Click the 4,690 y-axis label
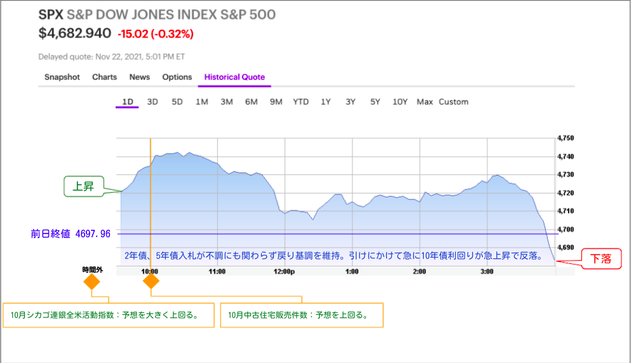This screenshot has width=631, height=363. tap(566, 247)
